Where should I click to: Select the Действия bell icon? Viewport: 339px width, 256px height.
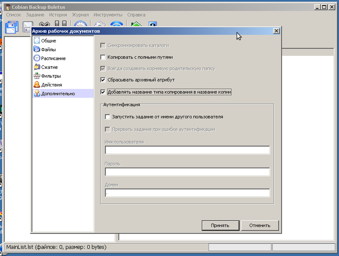37,85
